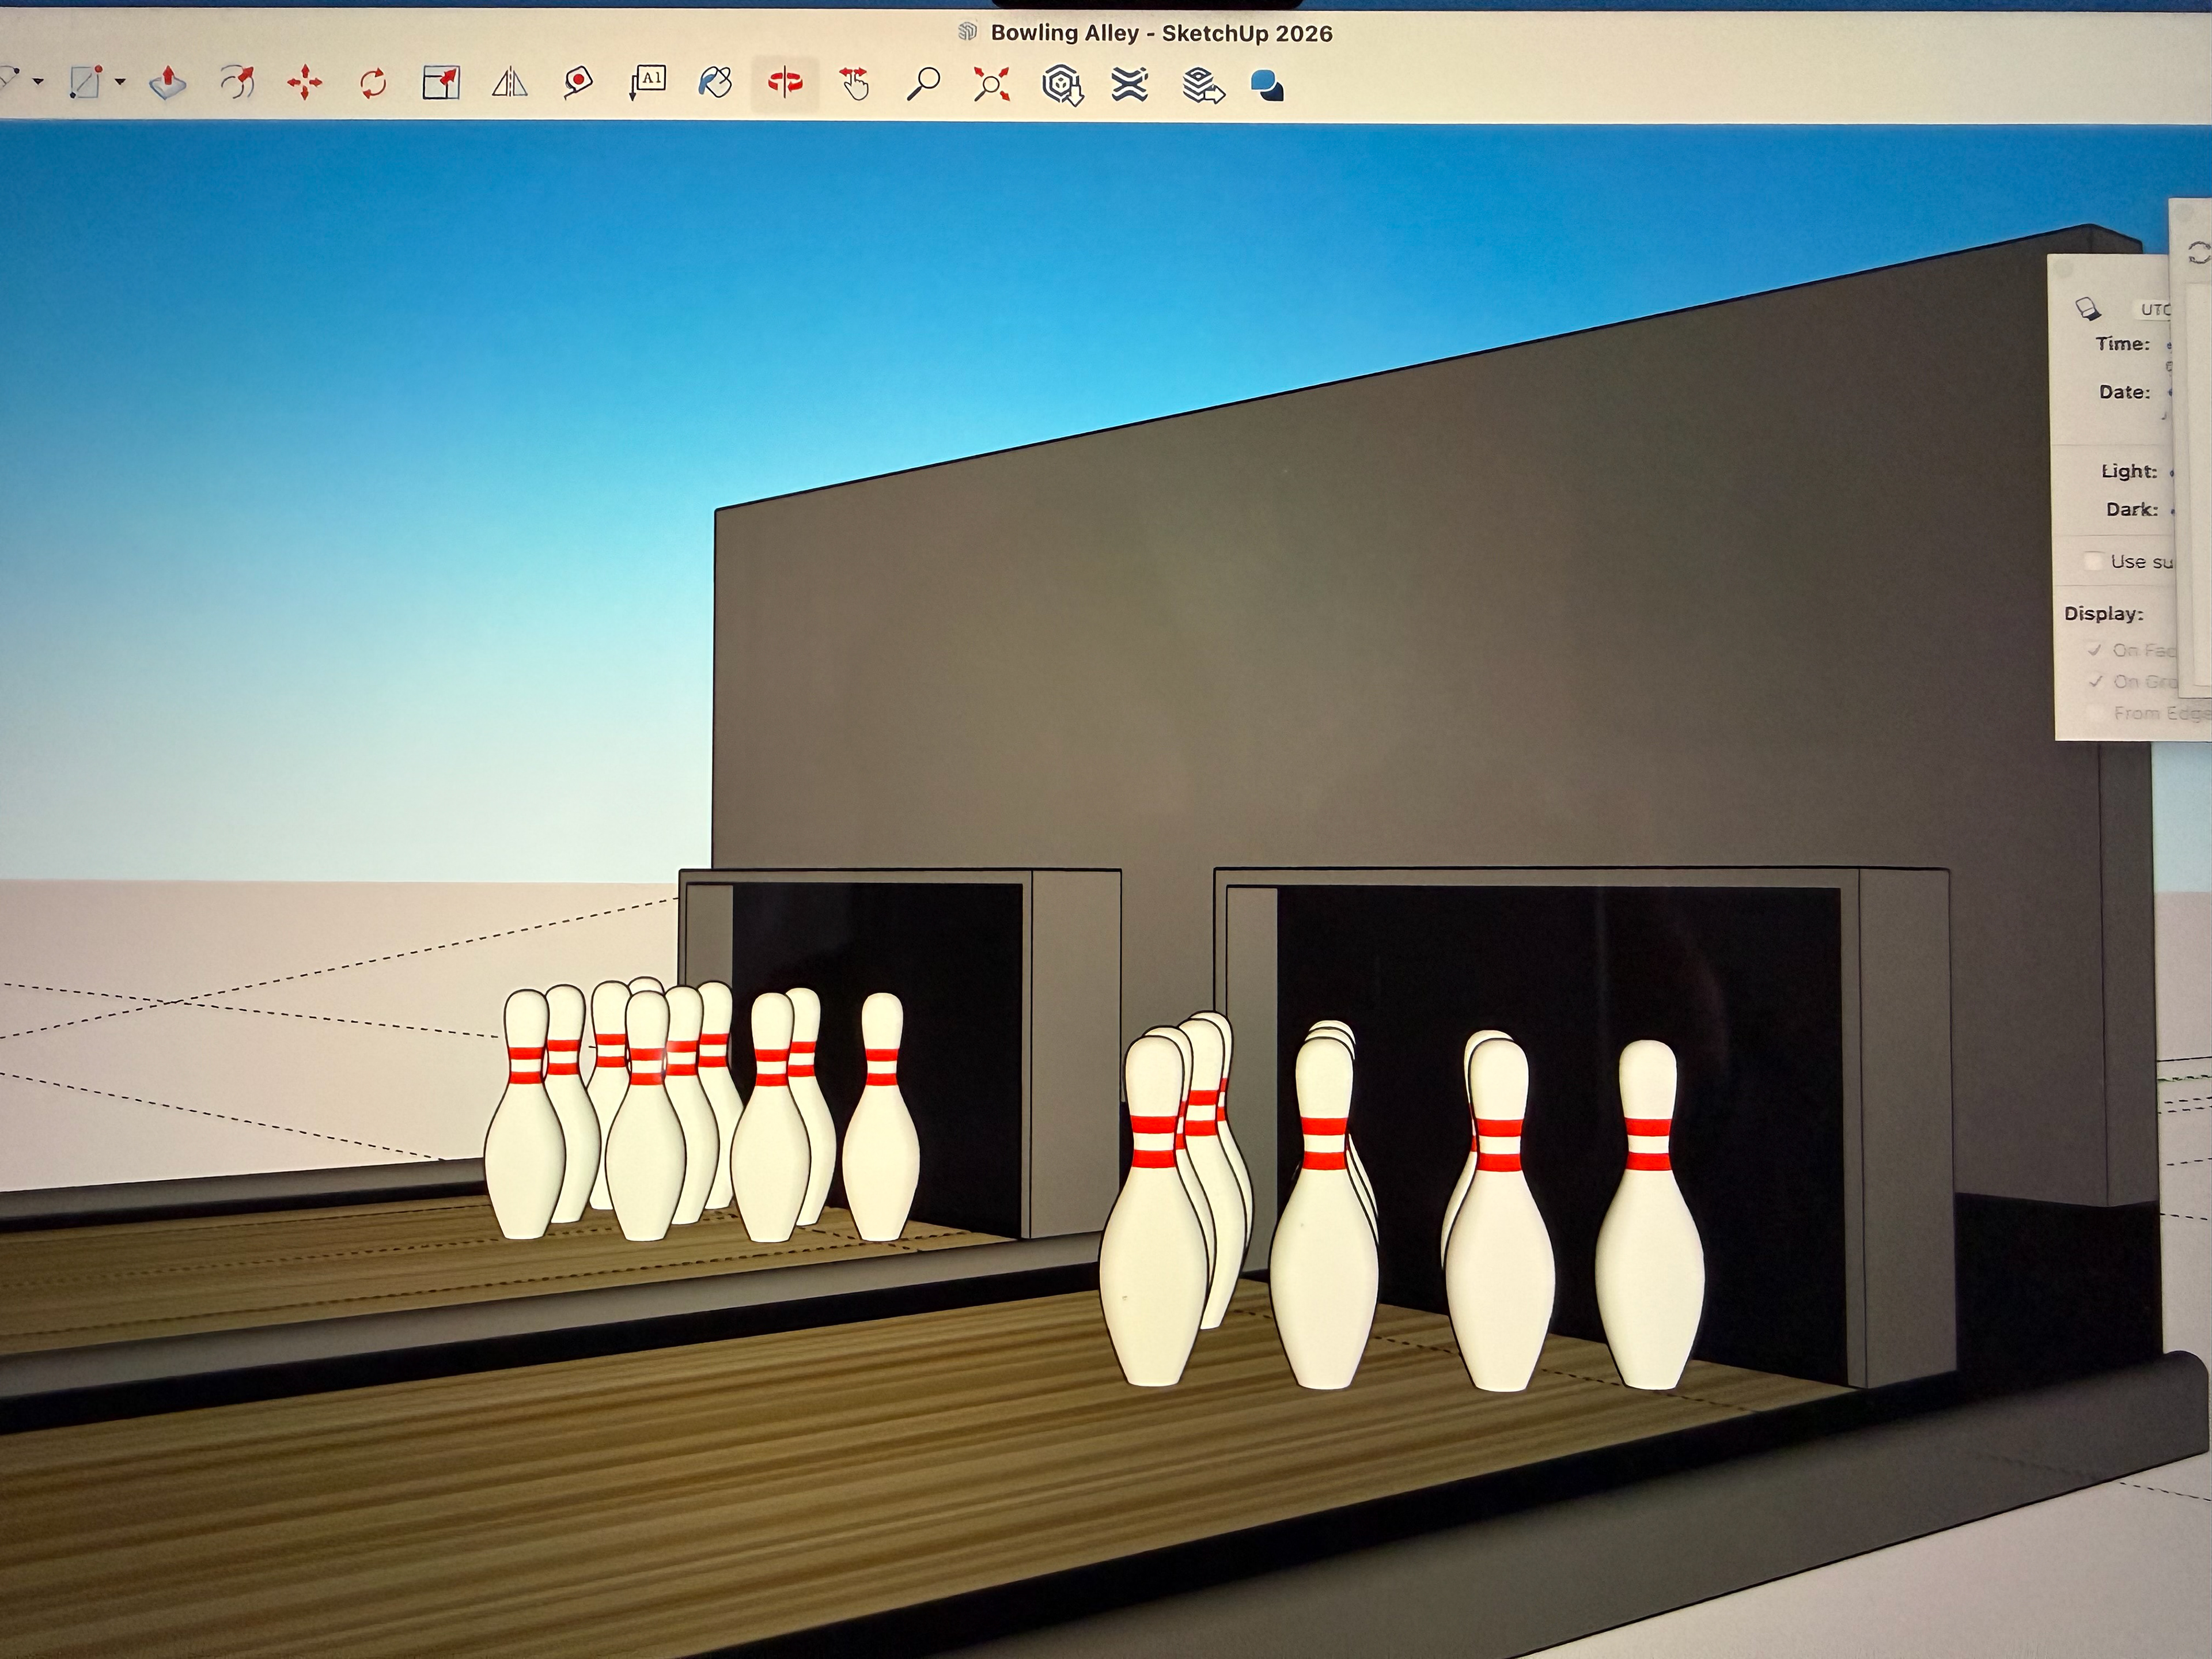Select the Move tool
The image size is (2212, 1659).
pos(304,83)
